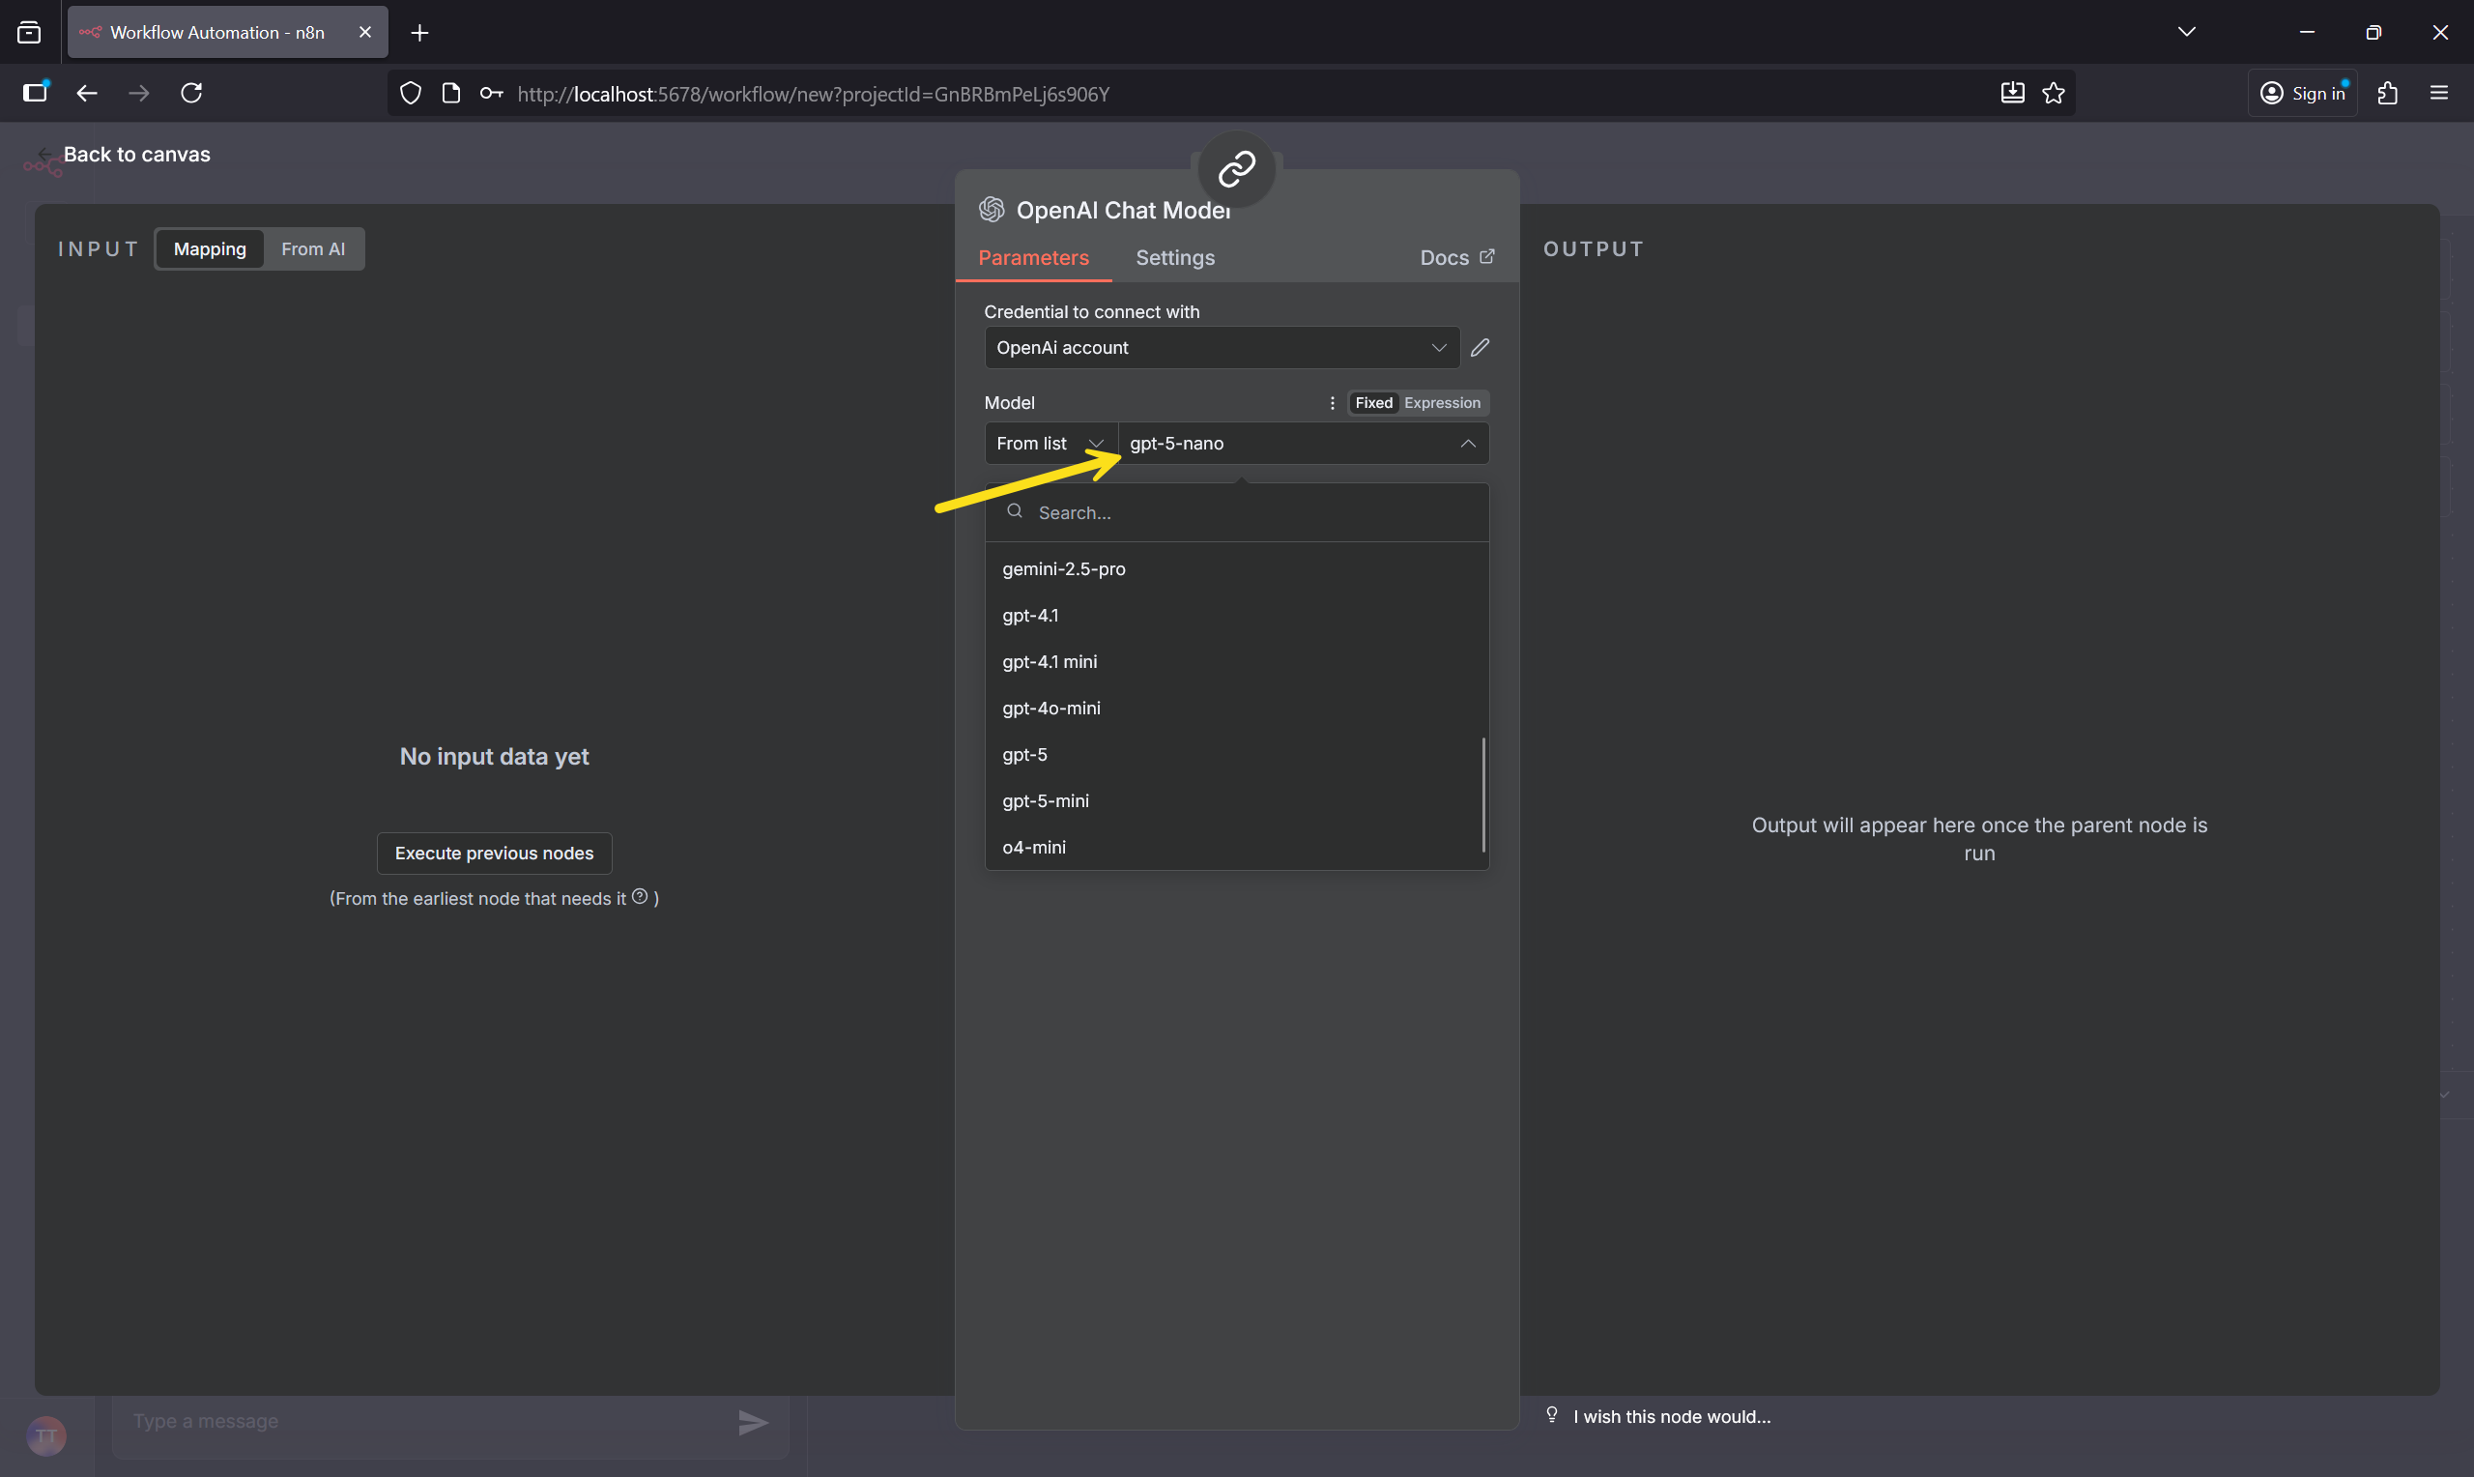
Task: Open the Model parameter options (three dots)
Action: click(x=1332, y=403)
